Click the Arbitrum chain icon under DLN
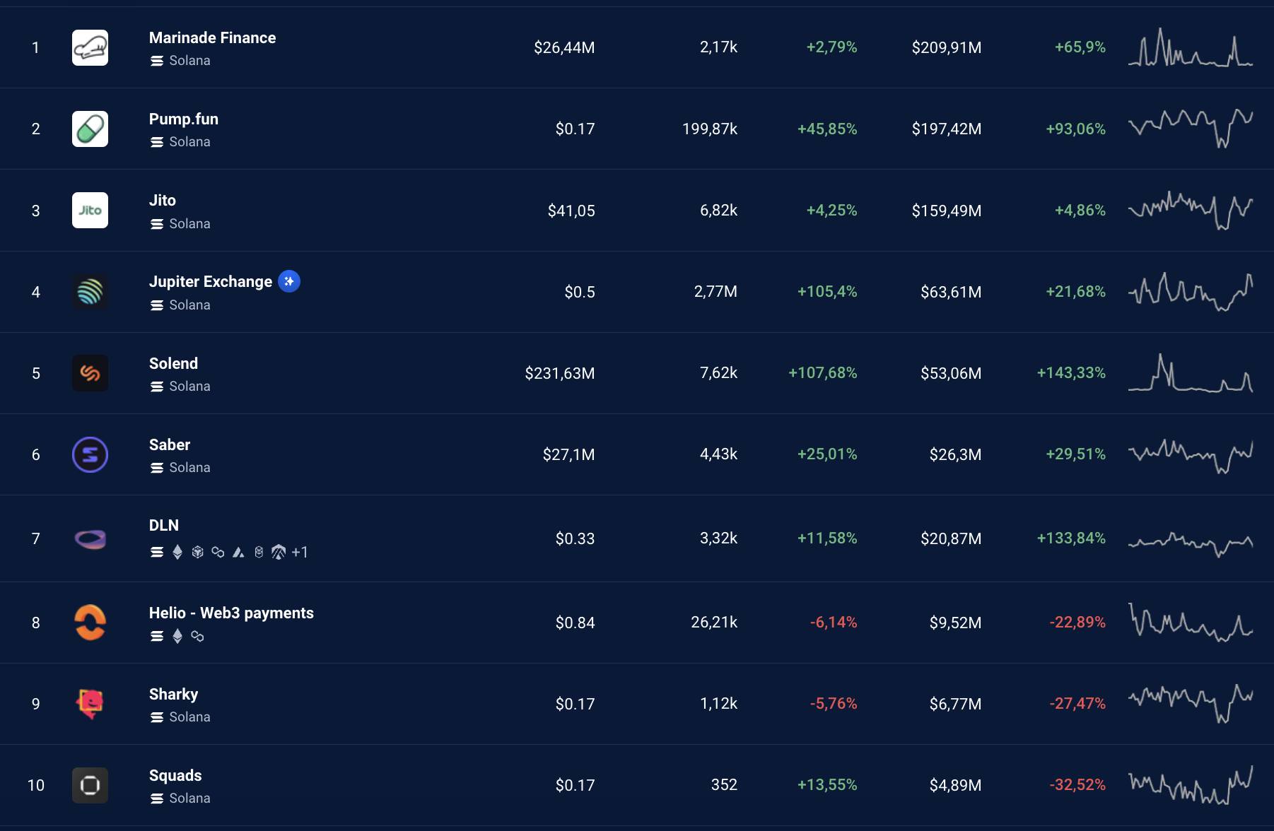This screenshot has width=1274, height=831. pos(279,552)
